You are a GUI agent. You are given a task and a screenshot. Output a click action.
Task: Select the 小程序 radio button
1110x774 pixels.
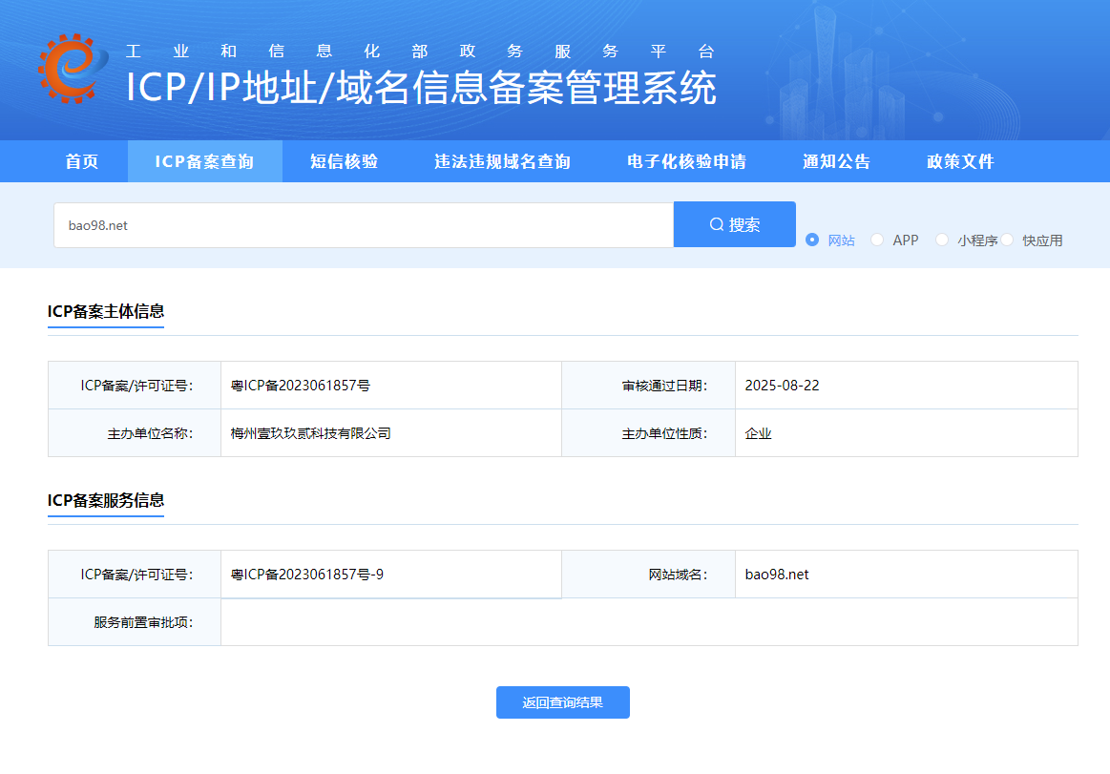coord(942,241)
